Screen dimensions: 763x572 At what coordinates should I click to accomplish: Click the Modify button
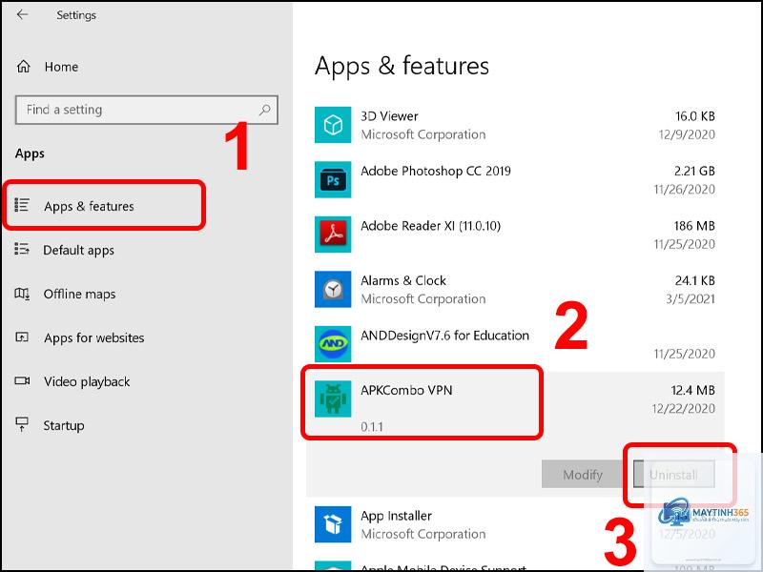click(x=583, y=474)
